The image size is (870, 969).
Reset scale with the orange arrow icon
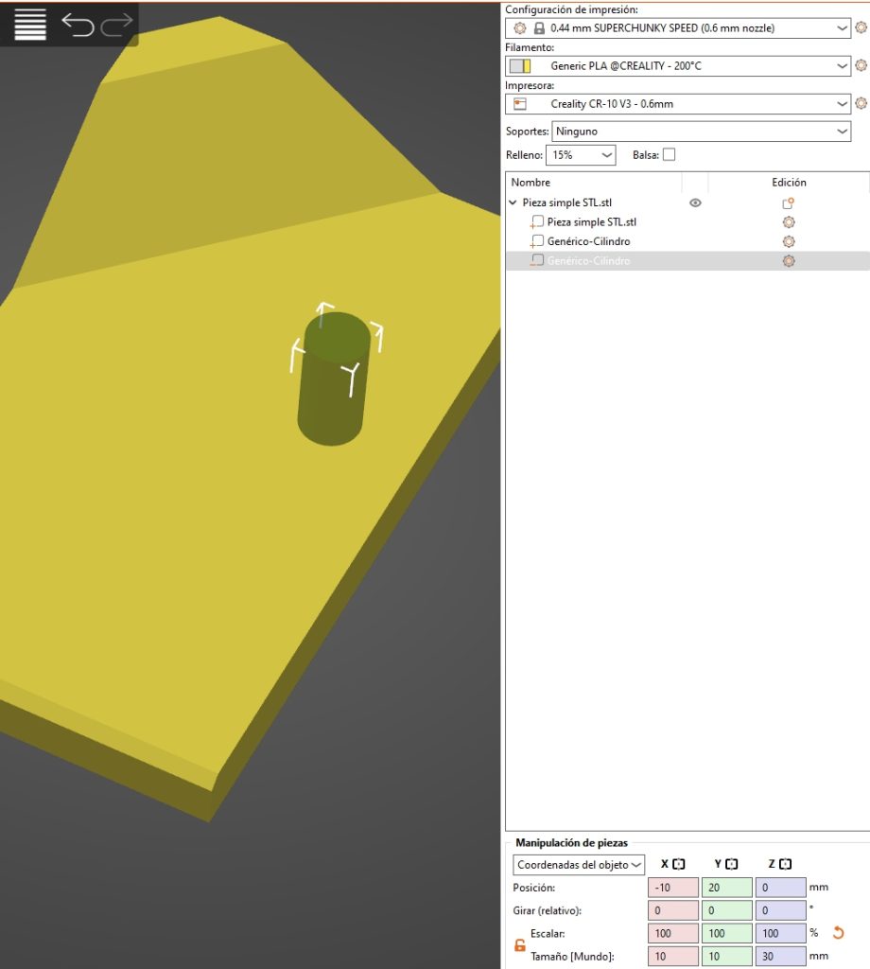coord(837,933)
